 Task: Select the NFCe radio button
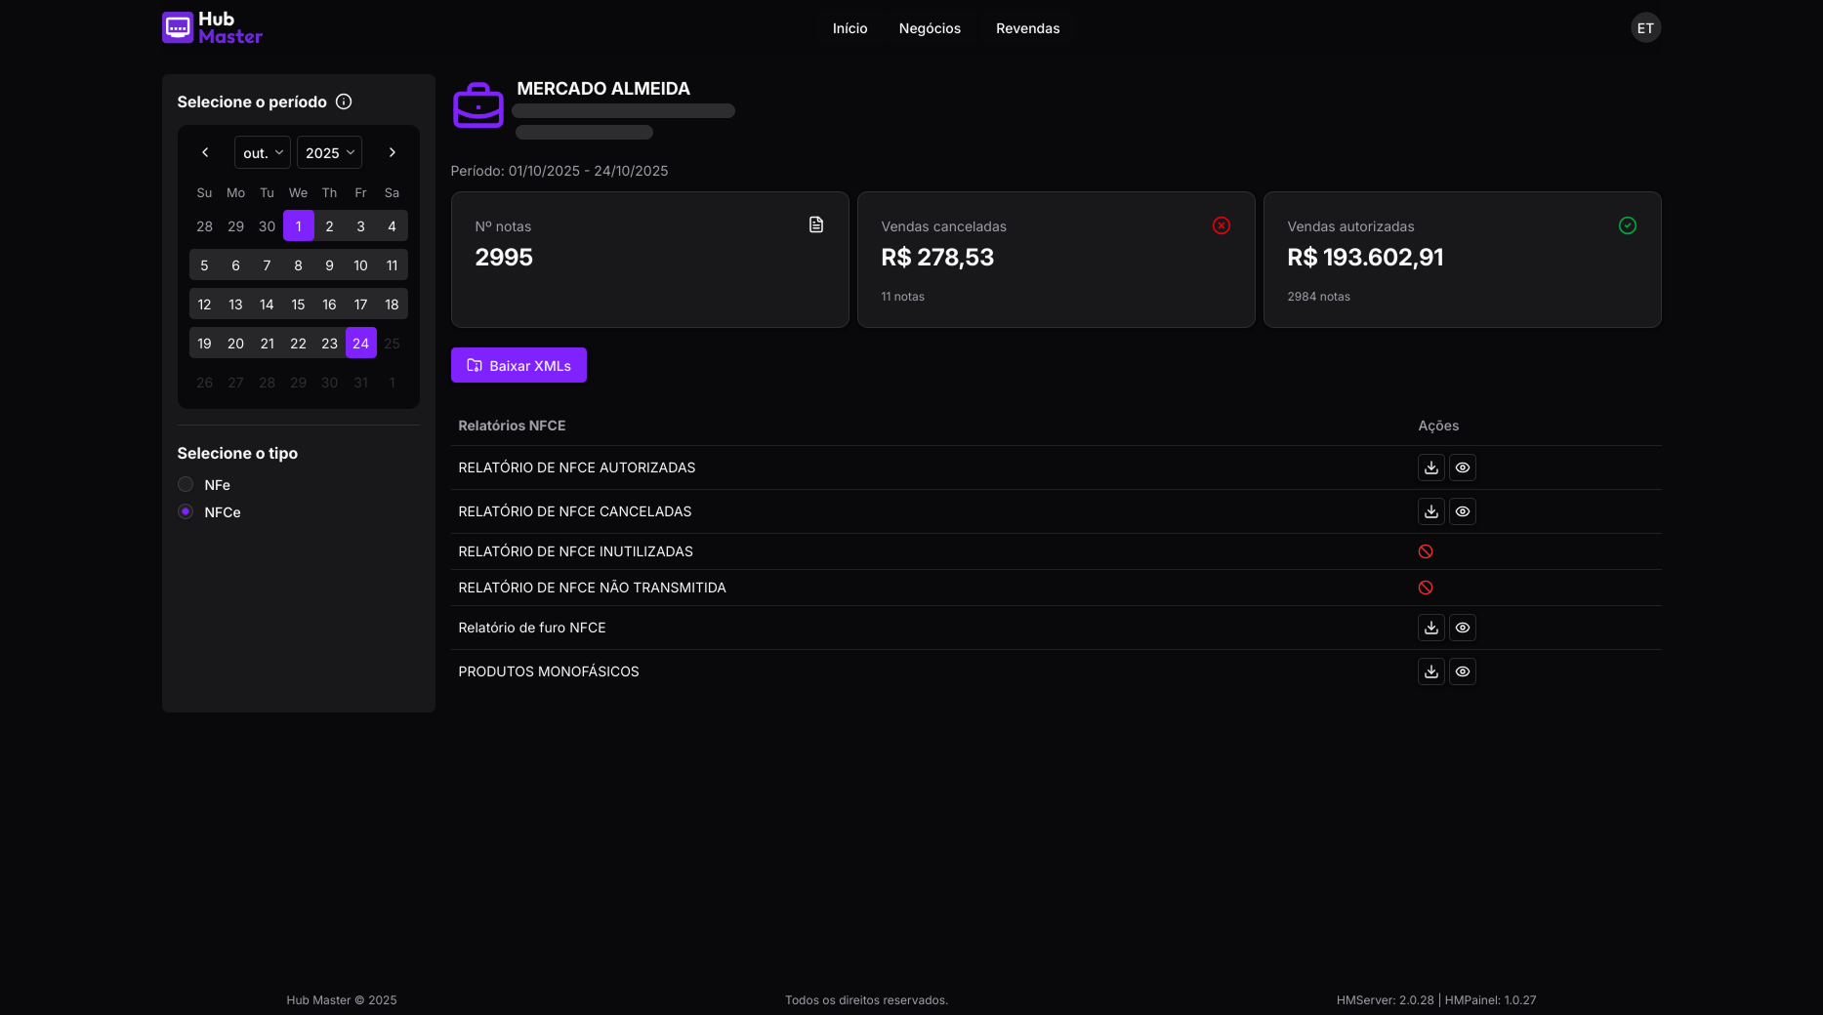(x=185, y=511)
